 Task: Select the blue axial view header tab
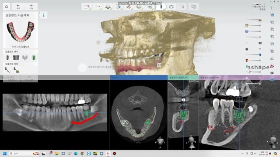[139, 78]
